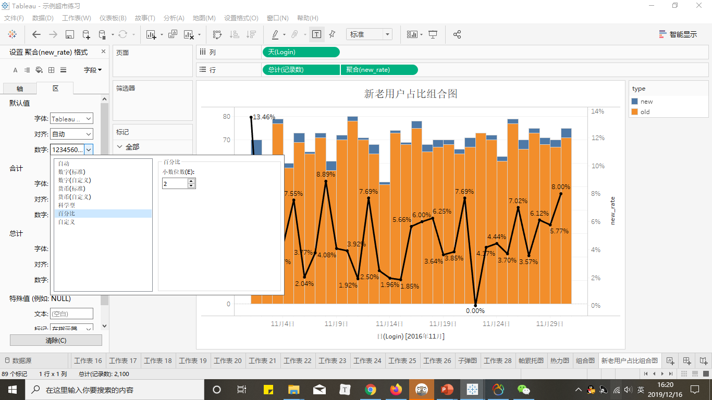Select 百分比 in number format list
712x400 pixels.
click(x=103, y=214)
